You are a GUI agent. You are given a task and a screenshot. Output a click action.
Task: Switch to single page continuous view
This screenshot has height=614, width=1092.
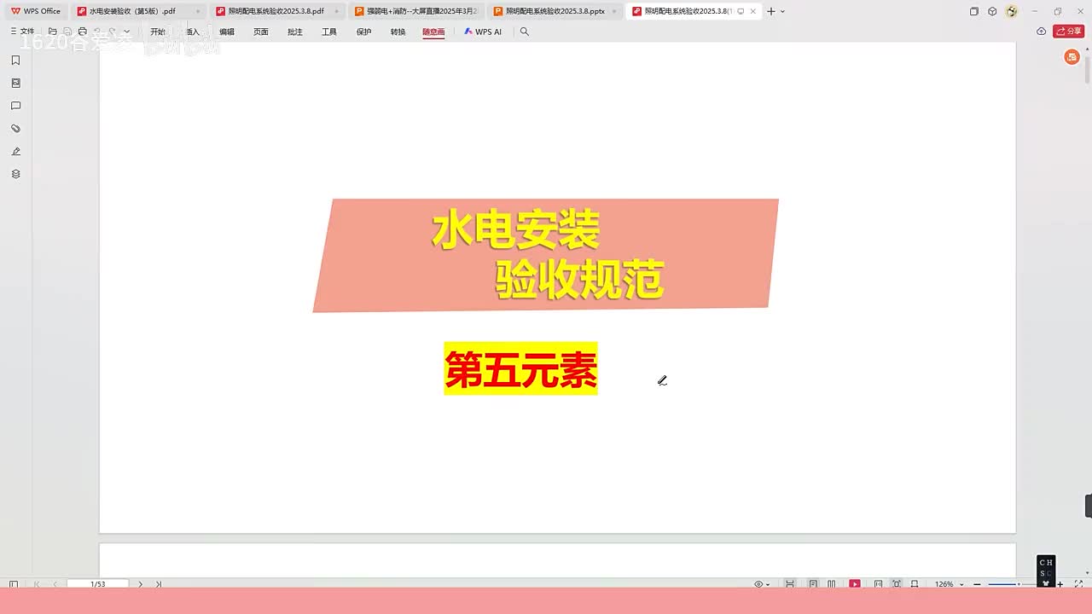[x=813, y=584]
